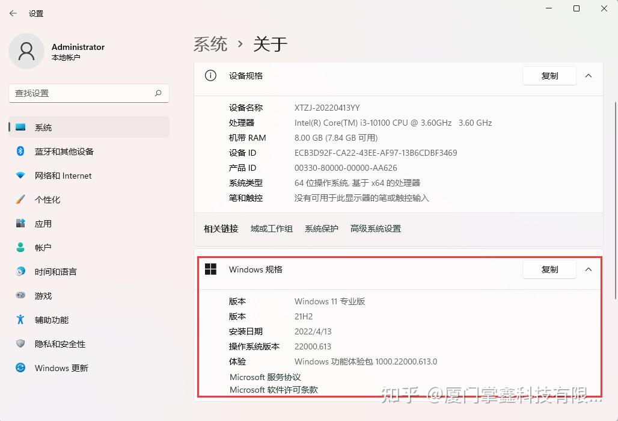Screen dimensions: 618x421
Task: Click the 隐私和安全性 shield icon
Action: 20,344
